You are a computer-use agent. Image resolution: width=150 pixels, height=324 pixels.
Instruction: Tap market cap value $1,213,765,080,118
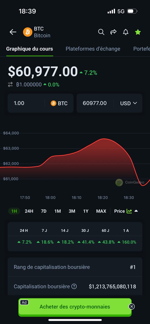112,286
